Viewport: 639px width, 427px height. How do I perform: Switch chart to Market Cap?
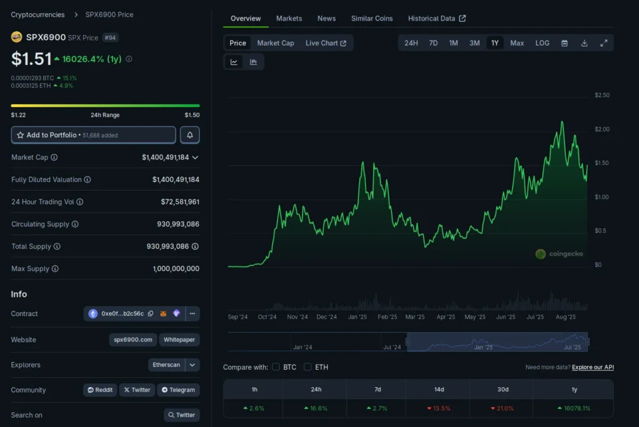pos(275,43)
